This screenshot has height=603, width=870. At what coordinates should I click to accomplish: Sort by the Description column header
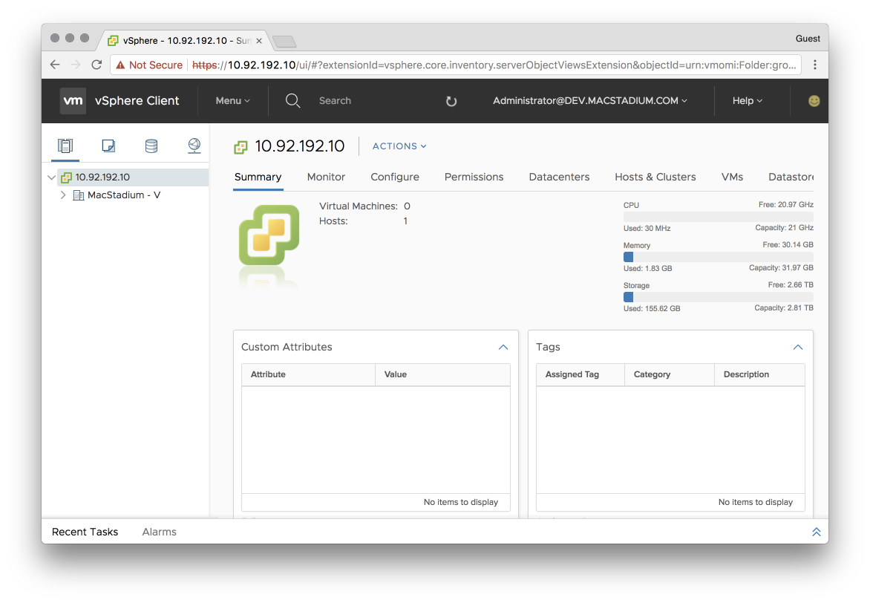(x=759, y=375)
